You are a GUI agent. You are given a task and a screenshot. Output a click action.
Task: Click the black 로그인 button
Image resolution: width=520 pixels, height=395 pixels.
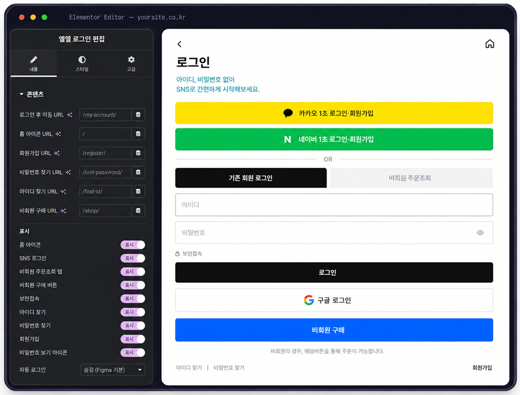coord(334,273)
